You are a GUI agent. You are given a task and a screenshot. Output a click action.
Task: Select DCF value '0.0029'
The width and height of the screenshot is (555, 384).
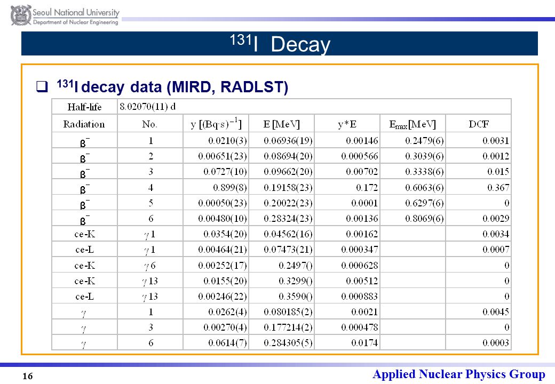point(496,219)
